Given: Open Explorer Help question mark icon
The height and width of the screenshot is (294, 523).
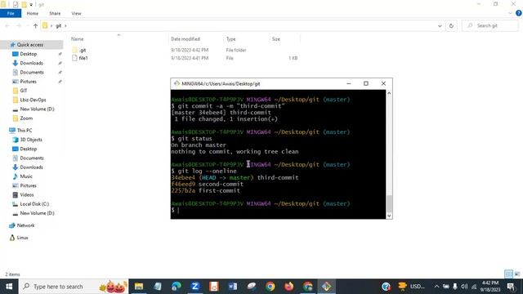Looking at the screenshot, I should [x=518, y=13].
